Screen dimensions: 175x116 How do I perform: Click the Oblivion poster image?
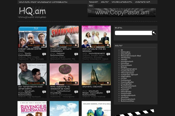(96, 74)
